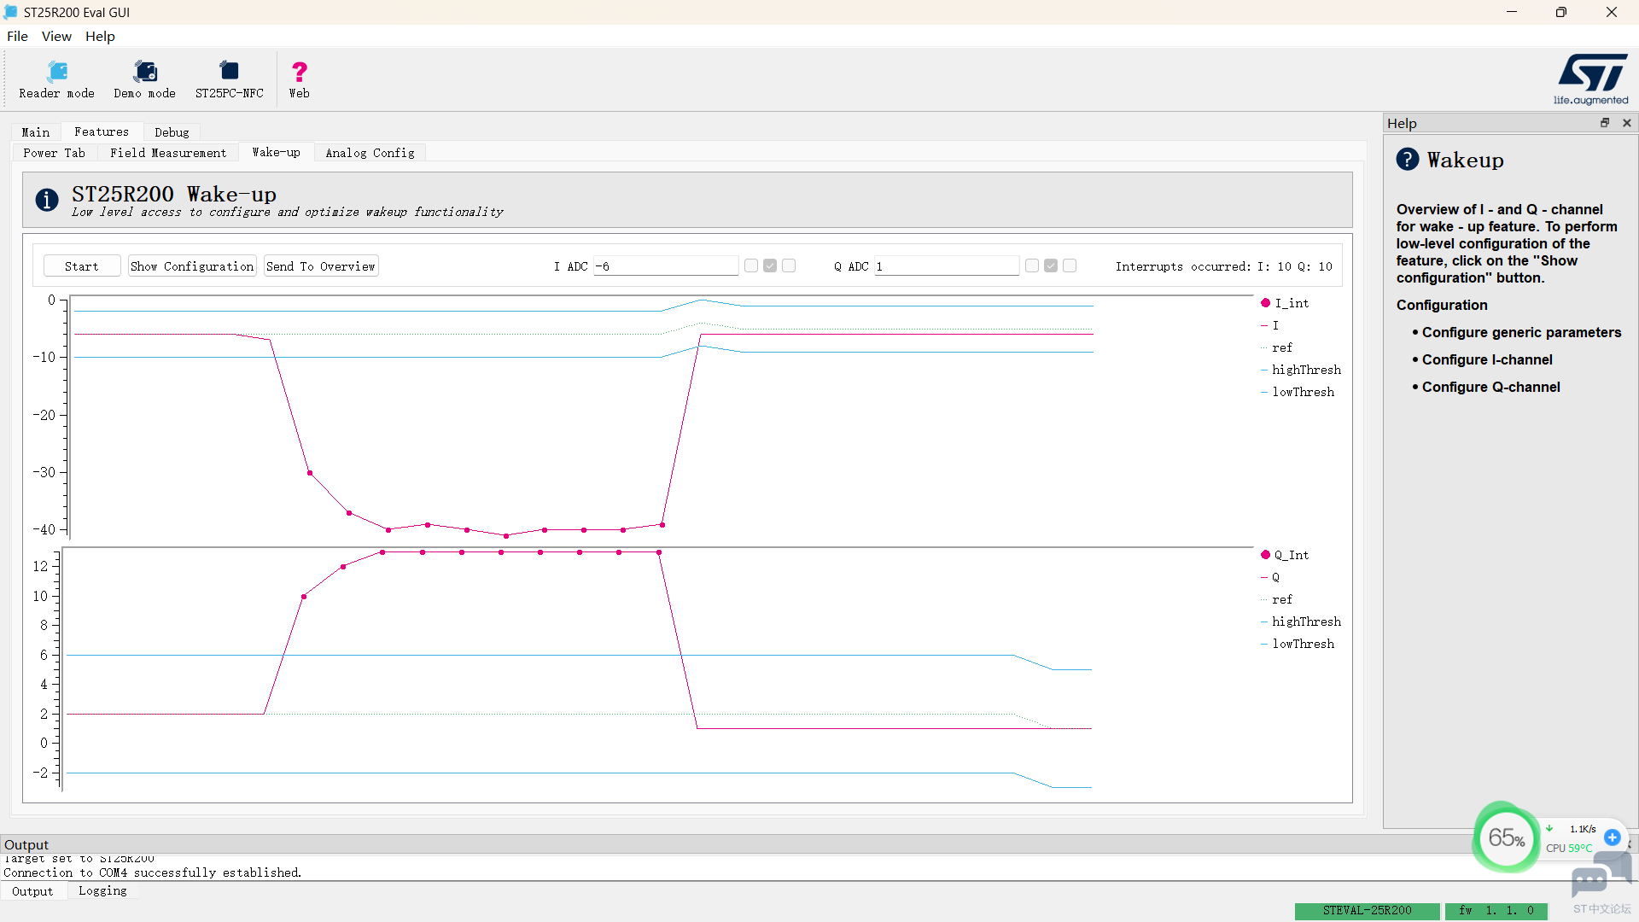The width and height of the screenshot is (1639, 922).
Task: Click the ST life.augmented logo
Action: (1591, 79)
